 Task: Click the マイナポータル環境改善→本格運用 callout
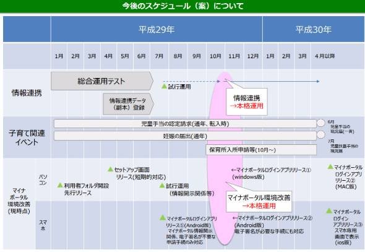point(259,201)
